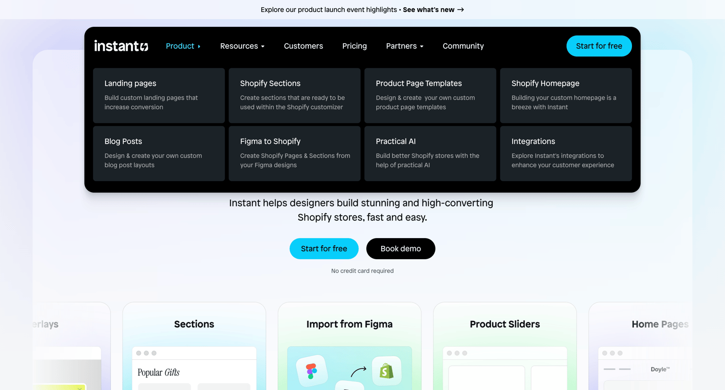Select Figma to Shopify menu card
725x390 pixels.
click(x=294, y=153)
